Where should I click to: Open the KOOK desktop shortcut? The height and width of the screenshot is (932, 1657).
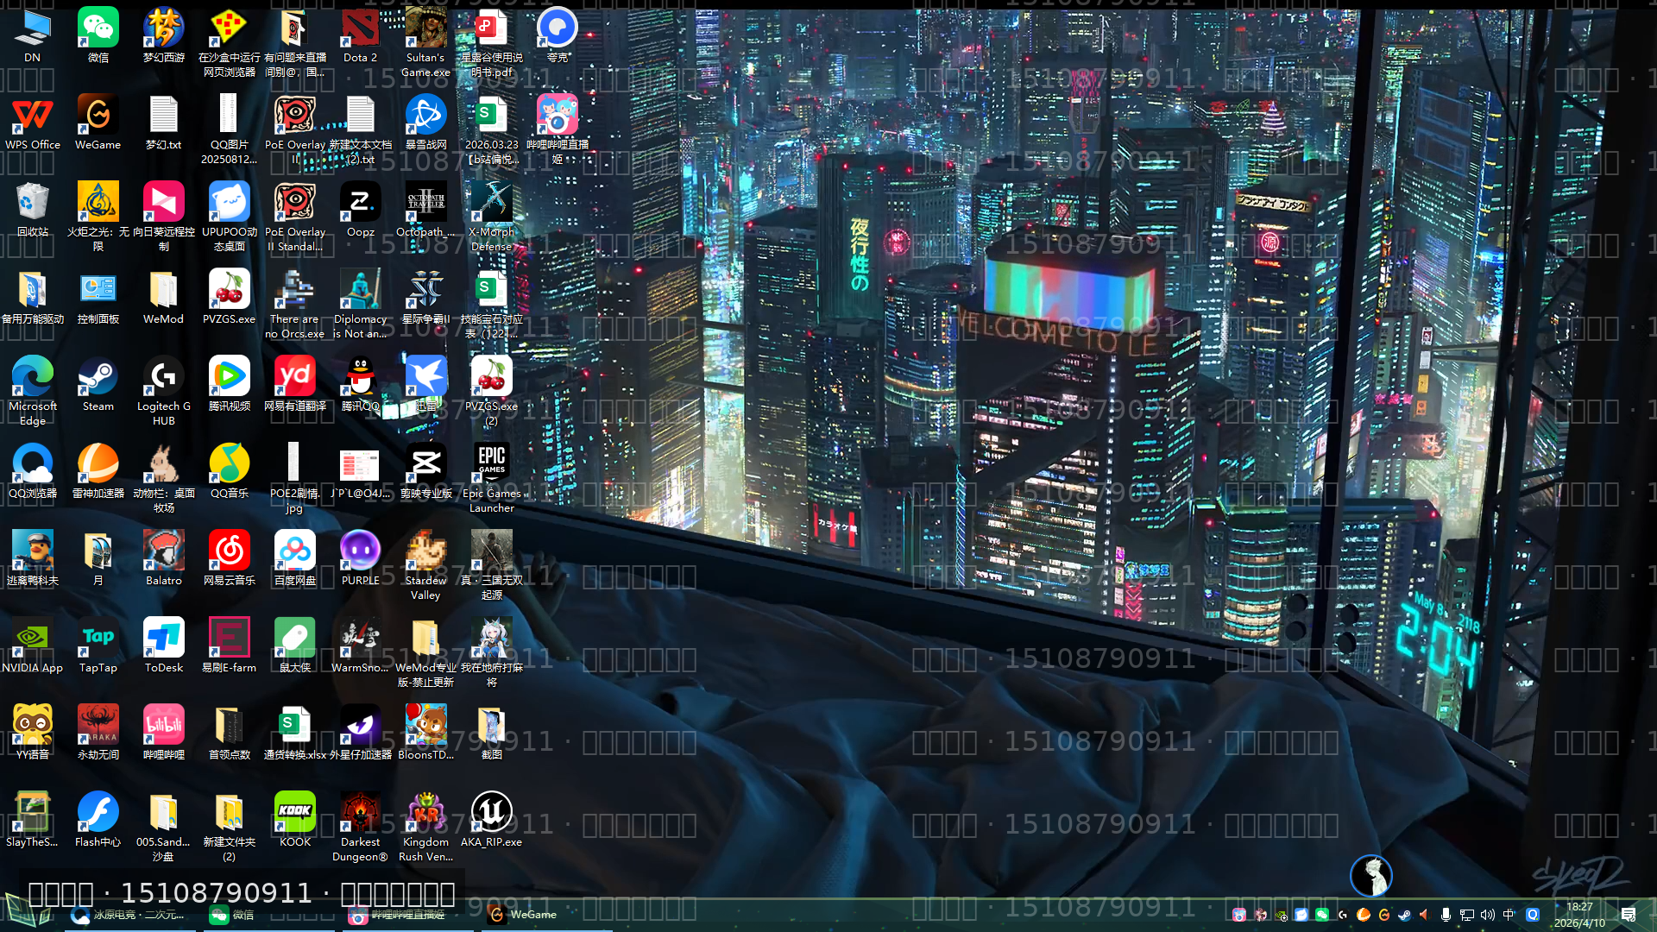[x=294, y=813]
